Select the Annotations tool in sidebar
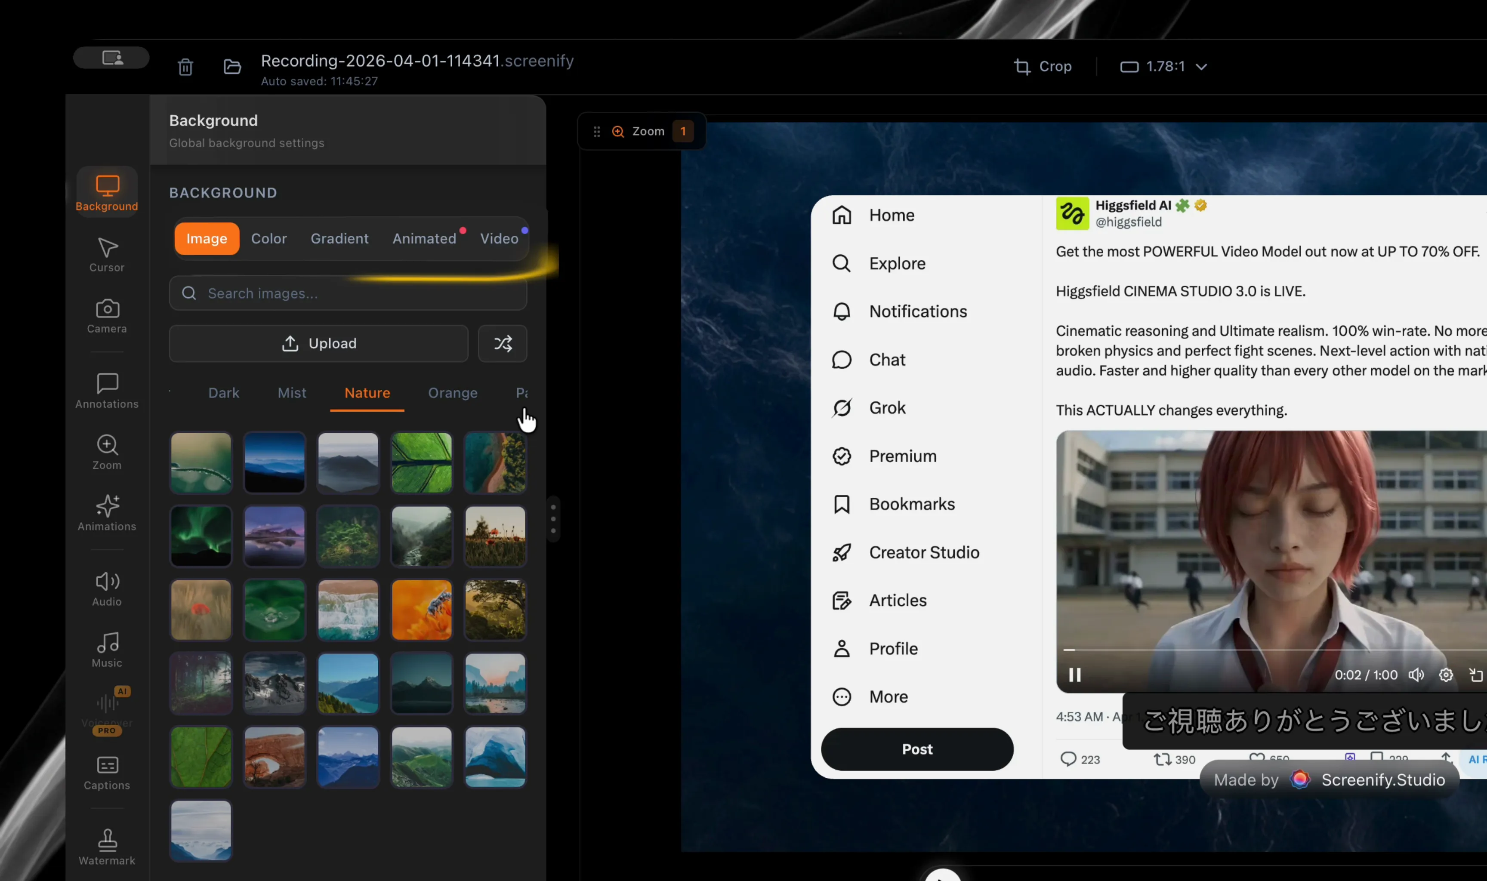 tap(107, 391)
